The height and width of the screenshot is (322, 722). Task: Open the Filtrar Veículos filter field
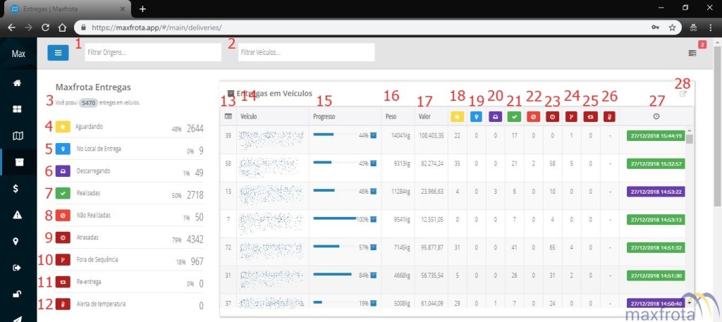[305, 52]
